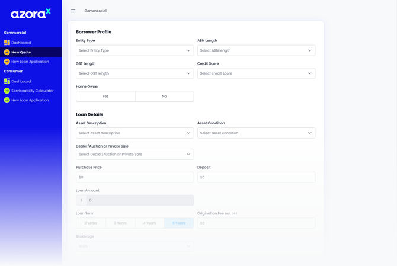
Task: Open the Entity Type dropdown
Action: [x=135, y=50]
